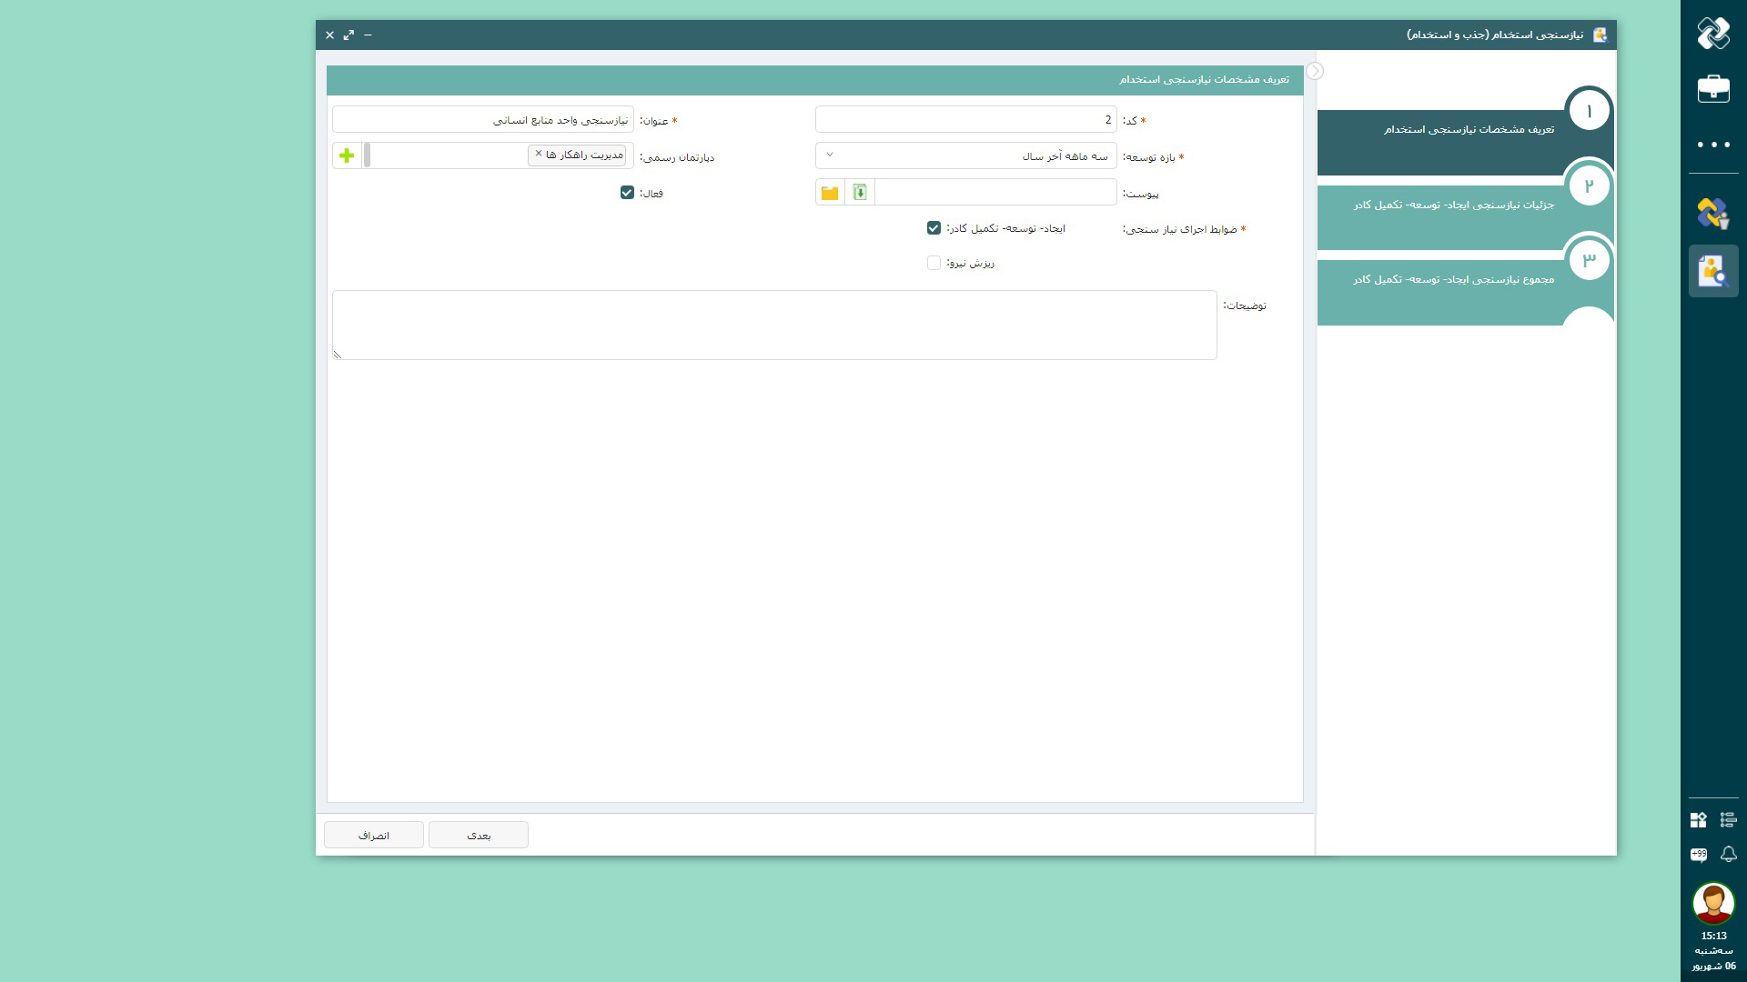Viewport: 1747px width, 982px height.
Task: Open the widgets dashboard icon
Action: click(1699, 820)
